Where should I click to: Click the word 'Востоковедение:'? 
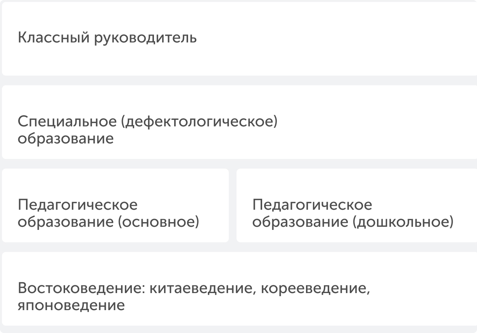[x=81, y=289]
